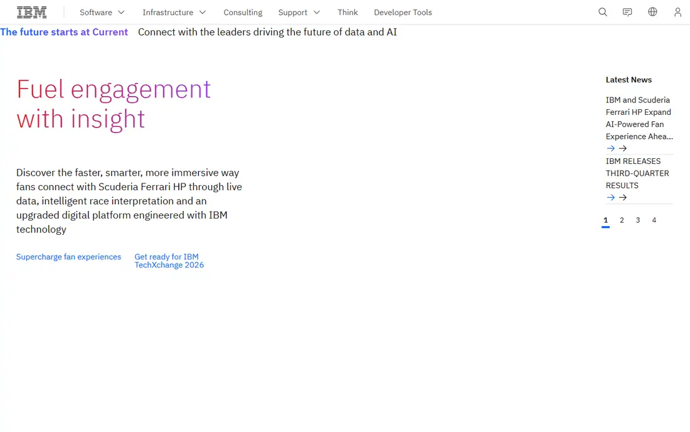Screen dimensions: 690x432
Task: Open the chat contact icon
Action: point(627,13)
